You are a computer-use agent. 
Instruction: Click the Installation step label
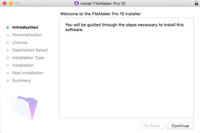[x=23, y=65]
